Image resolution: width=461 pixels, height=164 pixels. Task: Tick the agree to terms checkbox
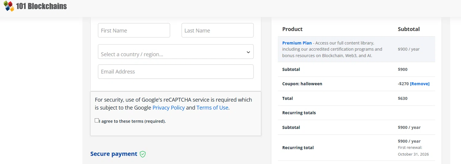click(x=97, y=120)
